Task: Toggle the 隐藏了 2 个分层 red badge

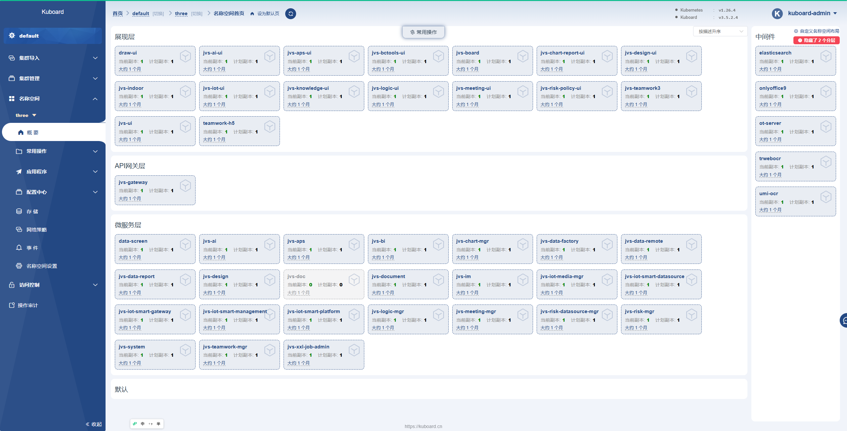Action: pos(816,40)
